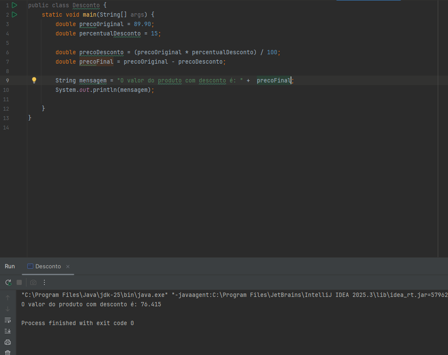Toggle soft-wrap in the console
448x355 pixels.
pyautogui.click(x=8, y=320)
